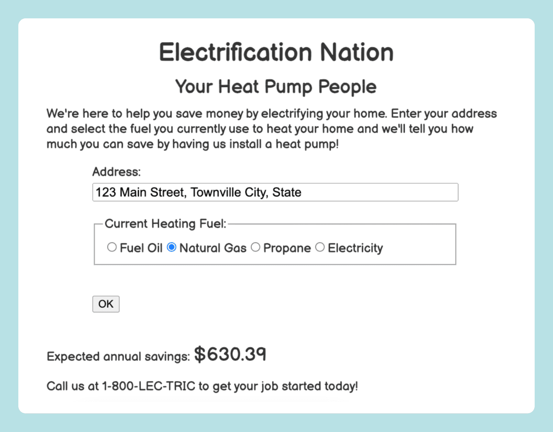The width and height of the screenshot is (553, 432).
Task: Click the word "Townville" inside the address box
Action: tap(212, 192)
